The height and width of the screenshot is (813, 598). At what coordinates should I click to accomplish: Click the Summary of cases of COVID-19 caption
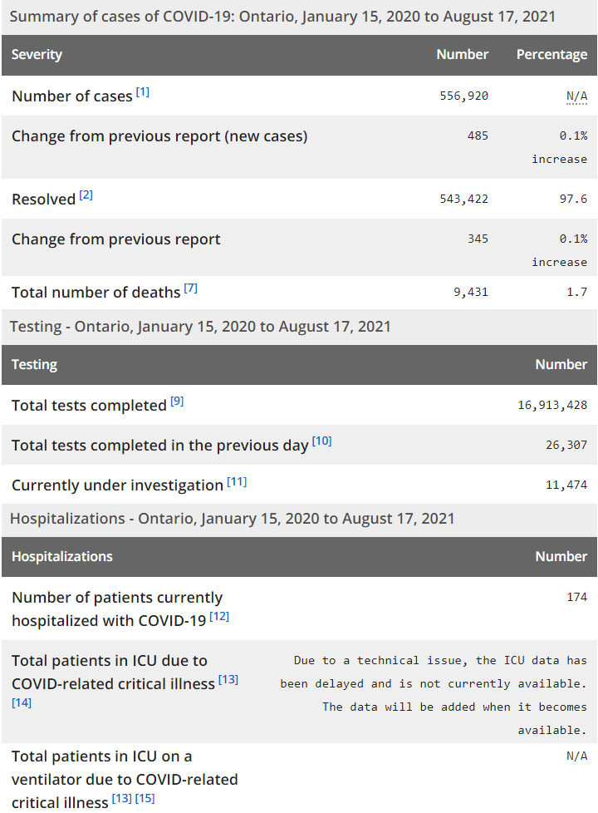pos(282,17)
